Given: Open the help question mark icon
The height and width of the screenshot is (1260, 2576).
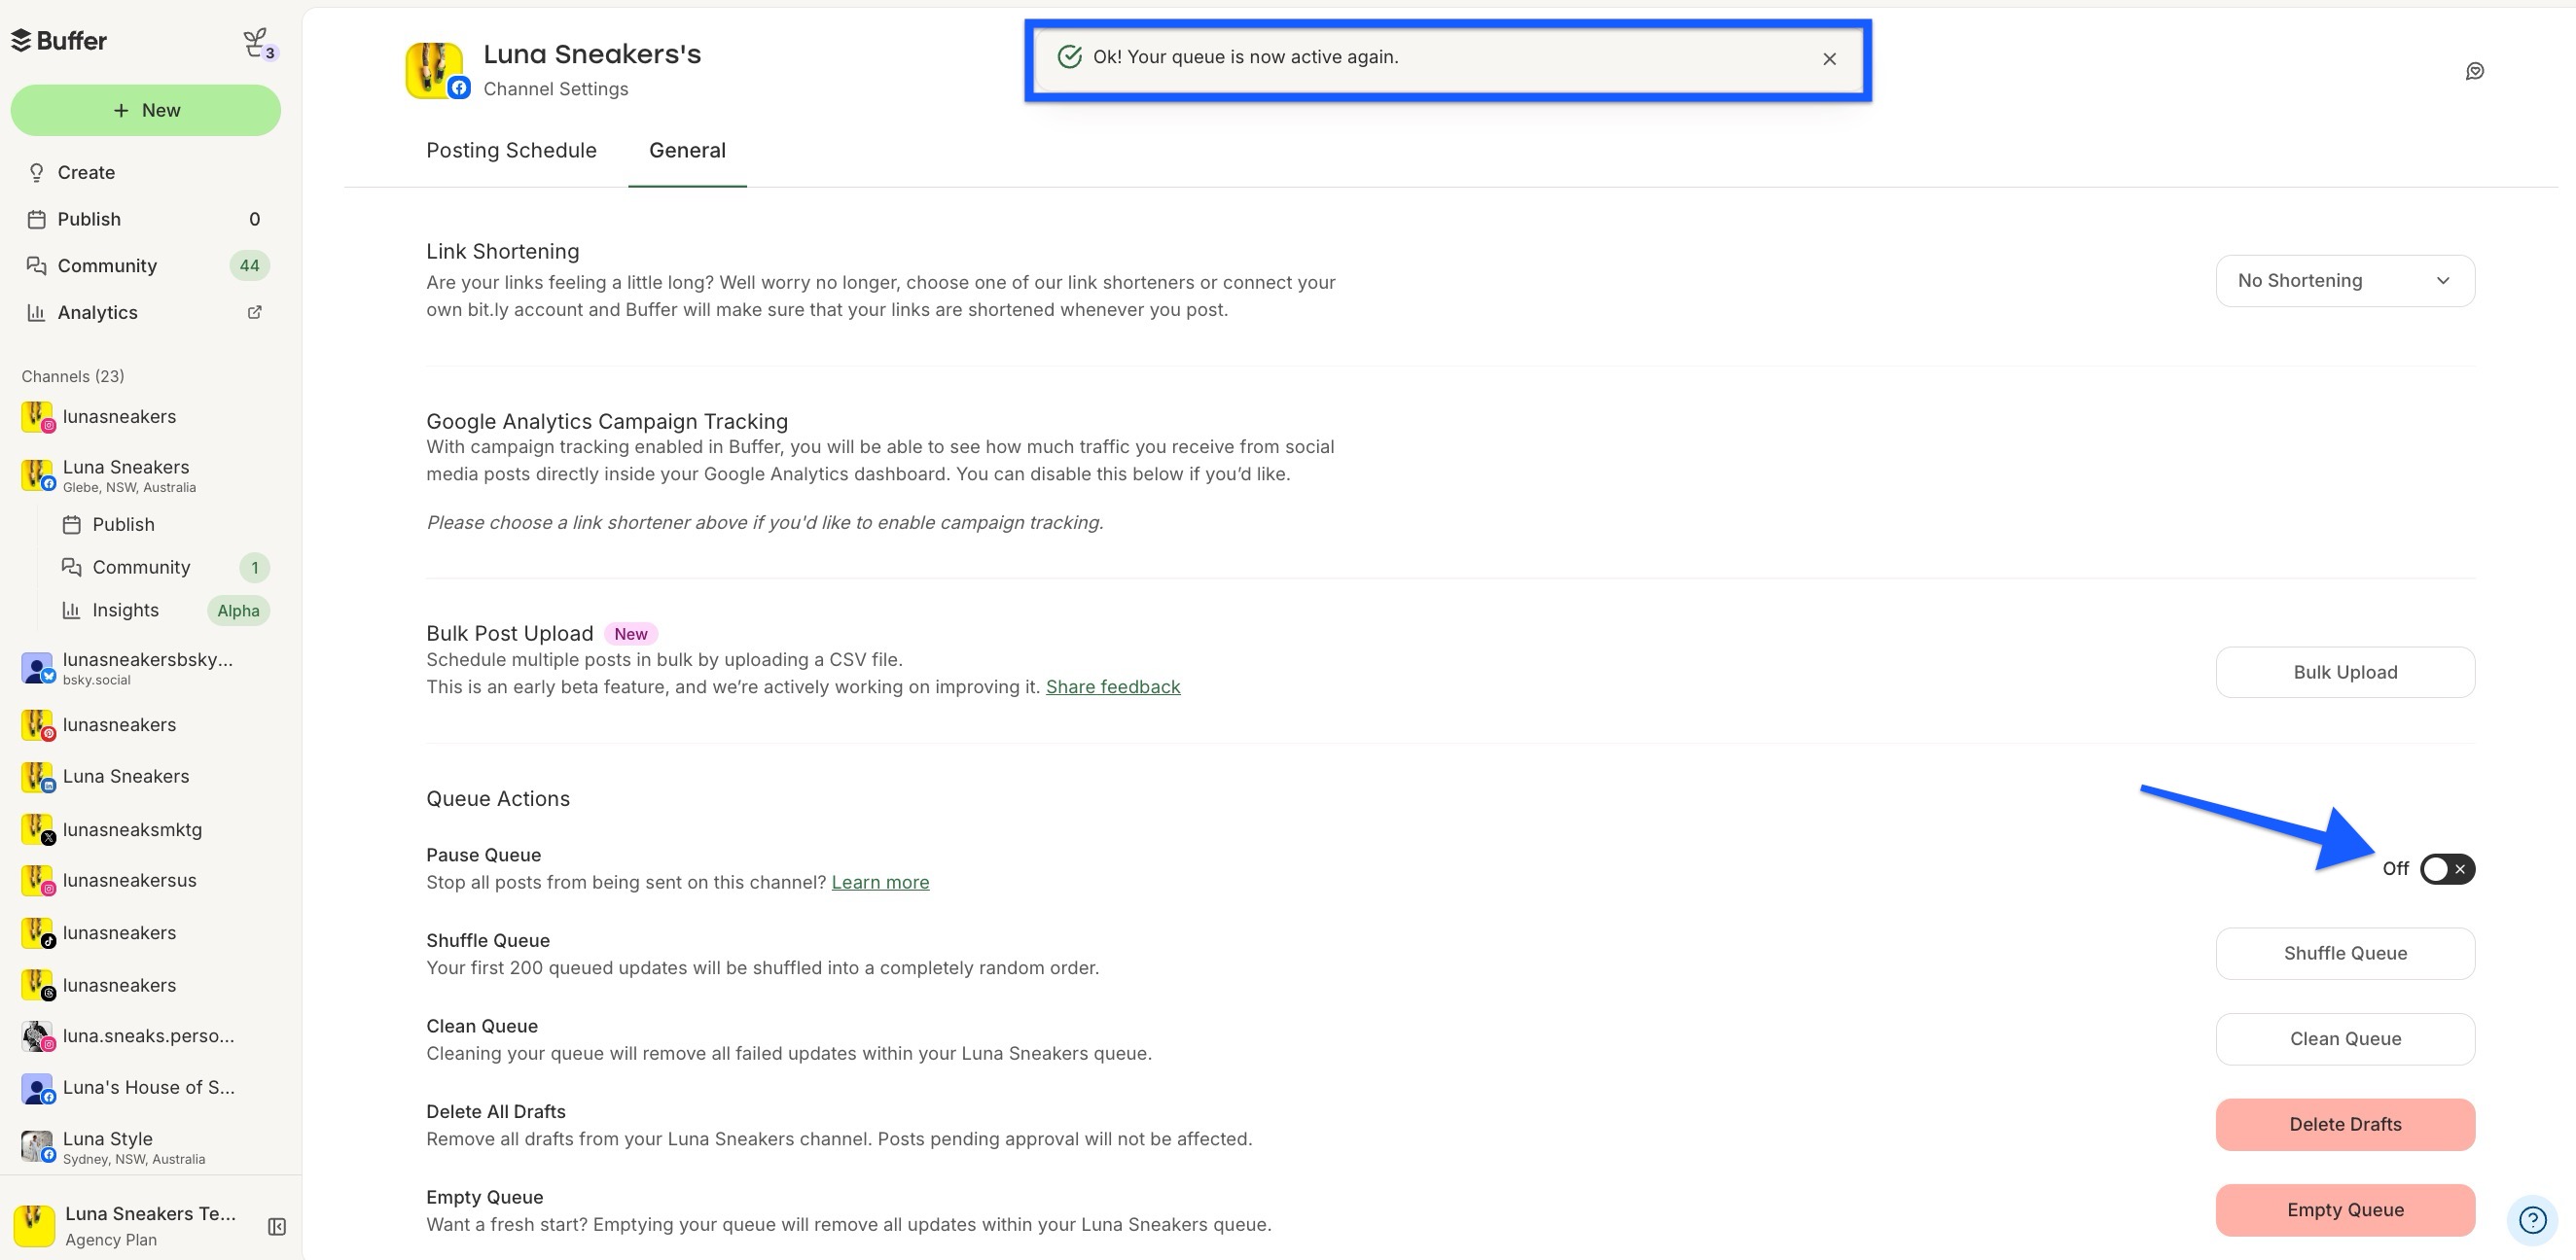Looking at the screenshot, I should 2532,1220.
